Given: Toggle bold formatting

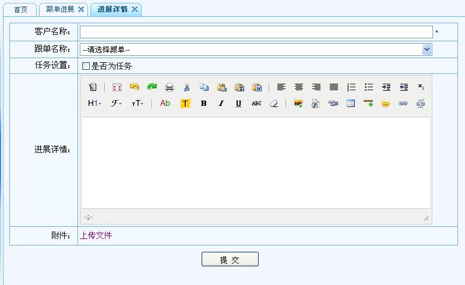Looking at the screenshot, I should (203, 104).
